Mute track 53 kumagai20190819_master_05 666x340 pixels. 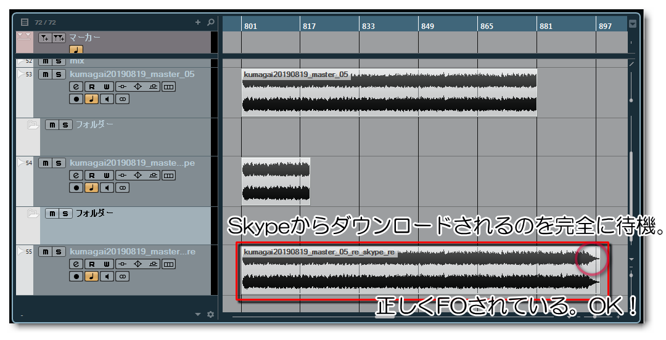(x=46, y=75)
